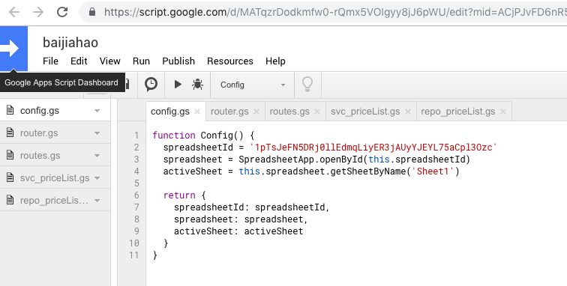Click the browser forward arrow

[38, 12]
